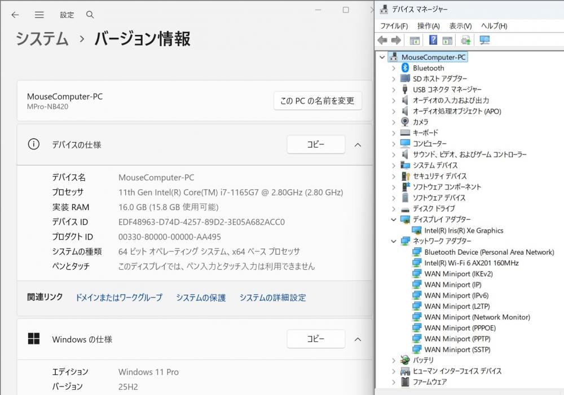Collapse the デバイスの仕様 section chevron

pos(358,145)
